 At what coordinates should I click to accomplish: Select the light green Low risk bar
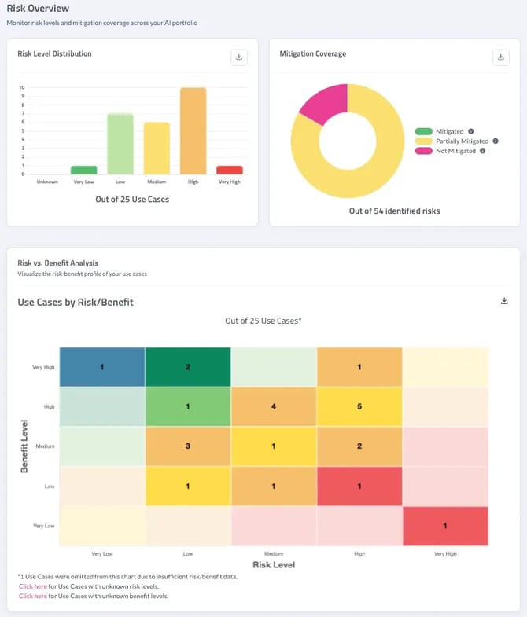click(120, 144)
